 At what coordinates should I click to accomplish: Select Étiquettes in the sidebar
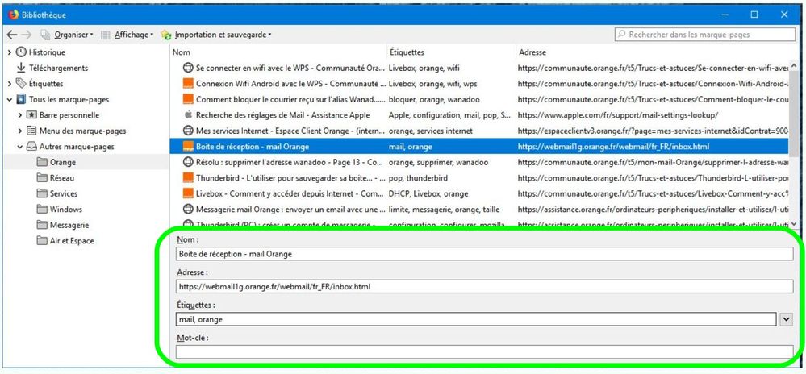click(x=46, y=84)
